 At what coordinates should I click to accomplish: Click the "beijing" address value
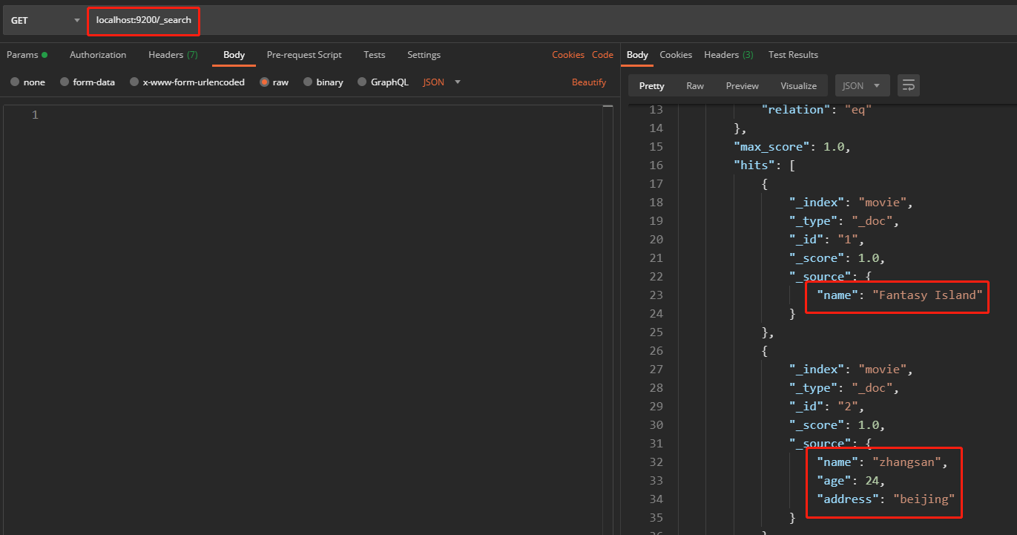pos(924,499)
